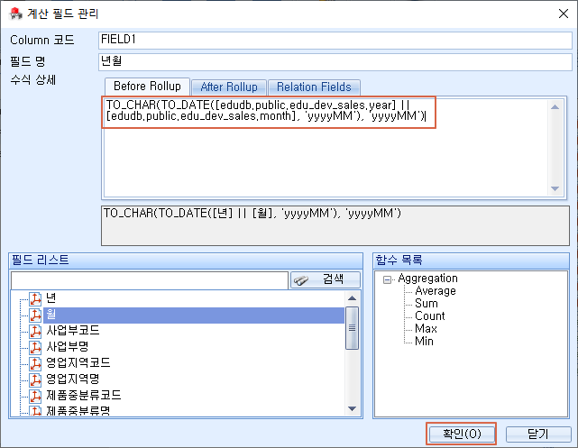Click the 확인(O) button
The width and height of the screenshot is (578, 448).
coord(462,434)
